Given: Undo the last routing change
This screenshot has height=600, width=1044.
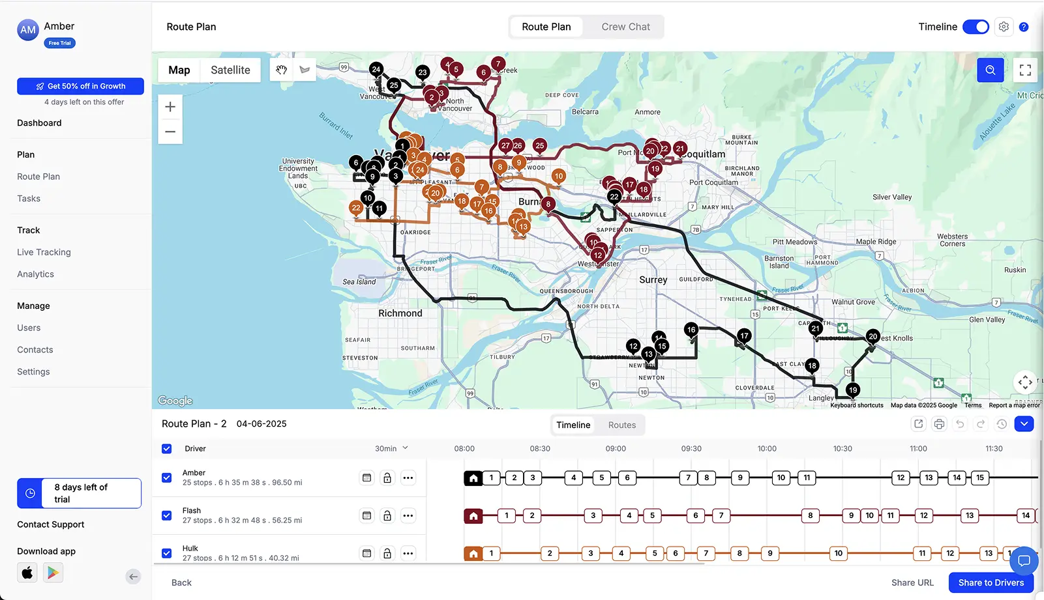Looking at the screenshot, I should [x=960, y=423].
